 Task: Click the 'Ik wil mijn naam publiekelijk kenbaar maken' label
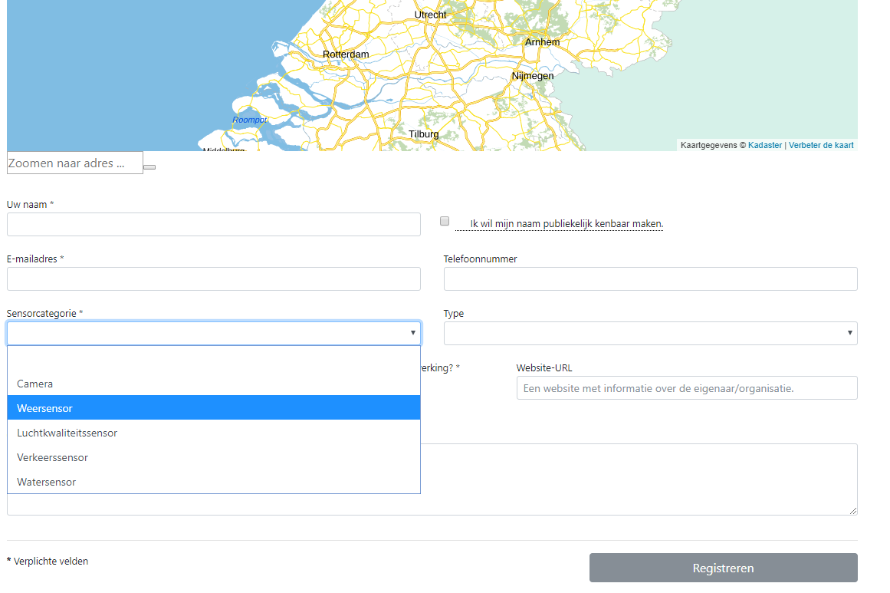tap(567, 224)
